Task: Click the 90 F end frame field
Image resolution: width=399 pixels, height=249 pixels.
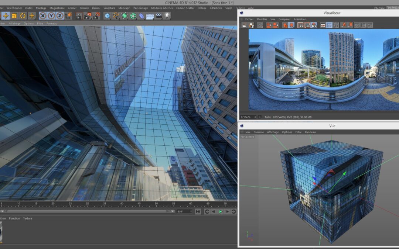Action: click(183, 212)
